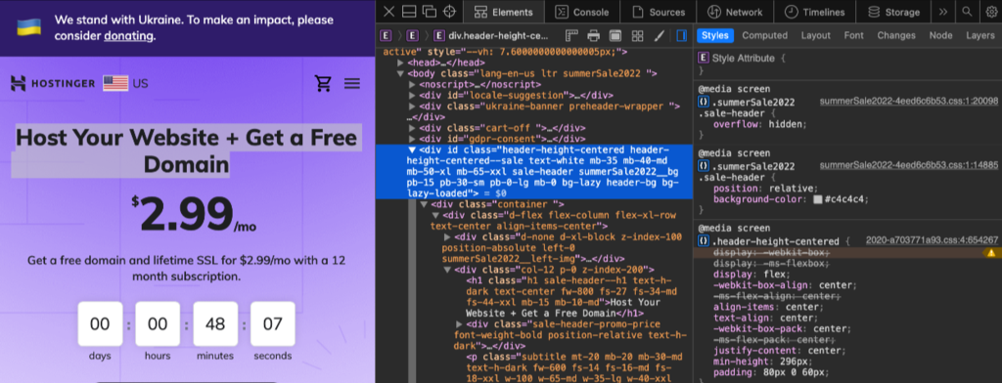The height and width of the screenshot is (383, 1002).
Task: Open the hamburger menu on Hostinger page
Action: [x=352, y=84]
